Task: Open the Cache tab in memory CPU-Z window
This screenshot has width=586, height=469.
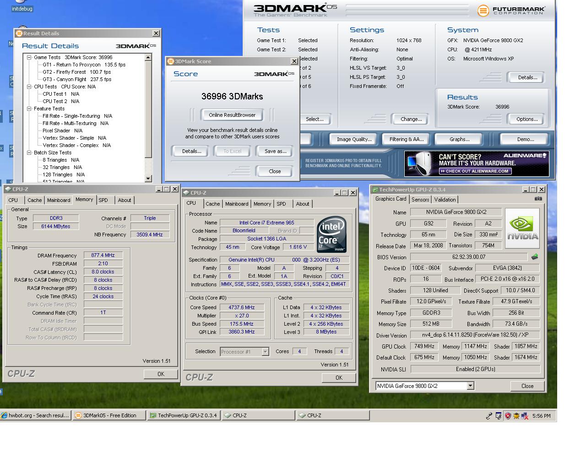Action: coord(34,200)
